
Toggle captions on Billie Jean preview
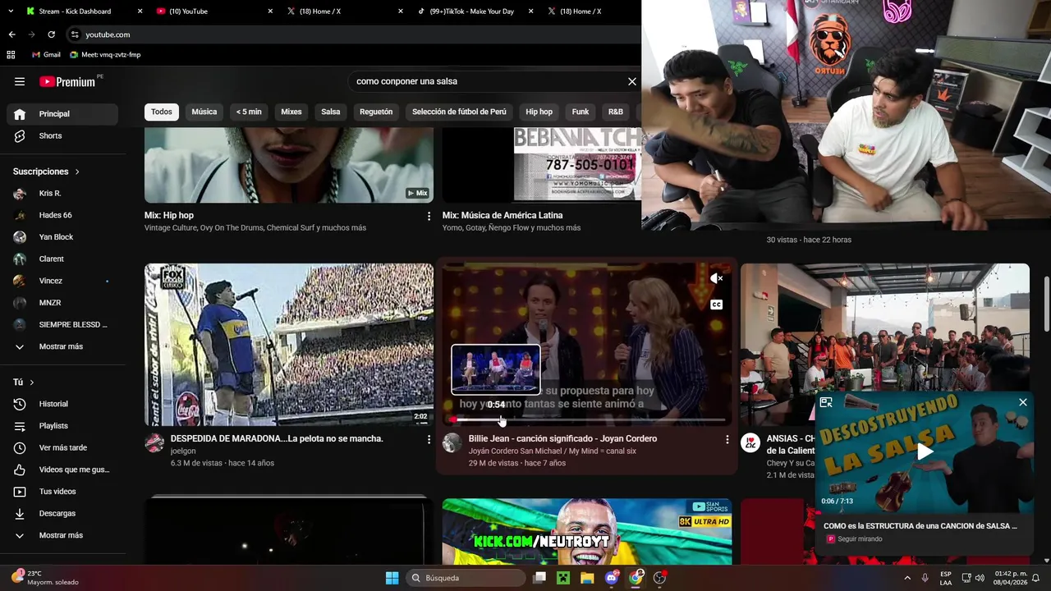pos(716,305)
